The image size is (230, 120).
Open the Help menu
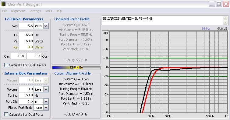(x=59, y=11)
